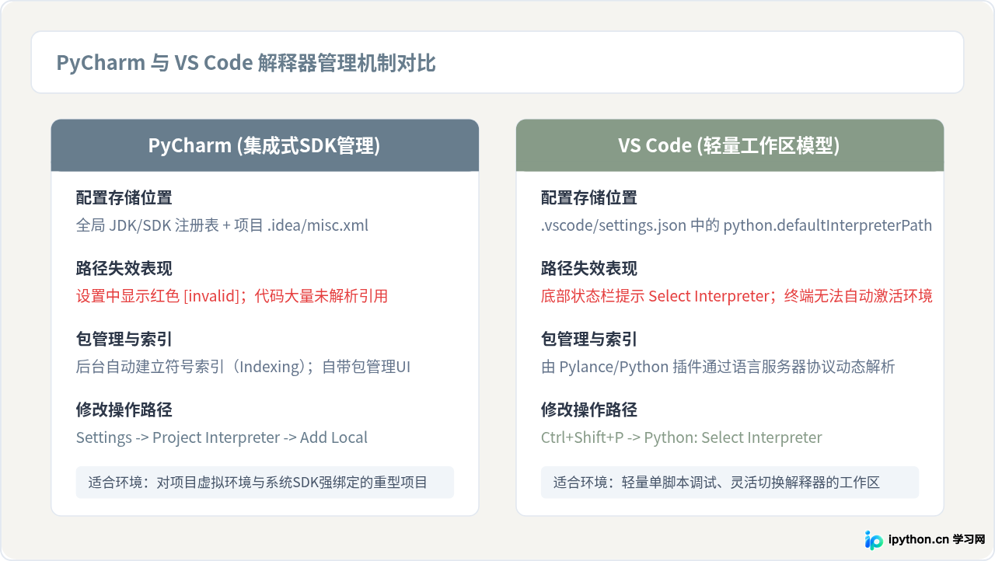This screenshot has width=995, height=561.
Task: Click the 'ipython.cn 学习网' text
Action: (x=936, y=539)
